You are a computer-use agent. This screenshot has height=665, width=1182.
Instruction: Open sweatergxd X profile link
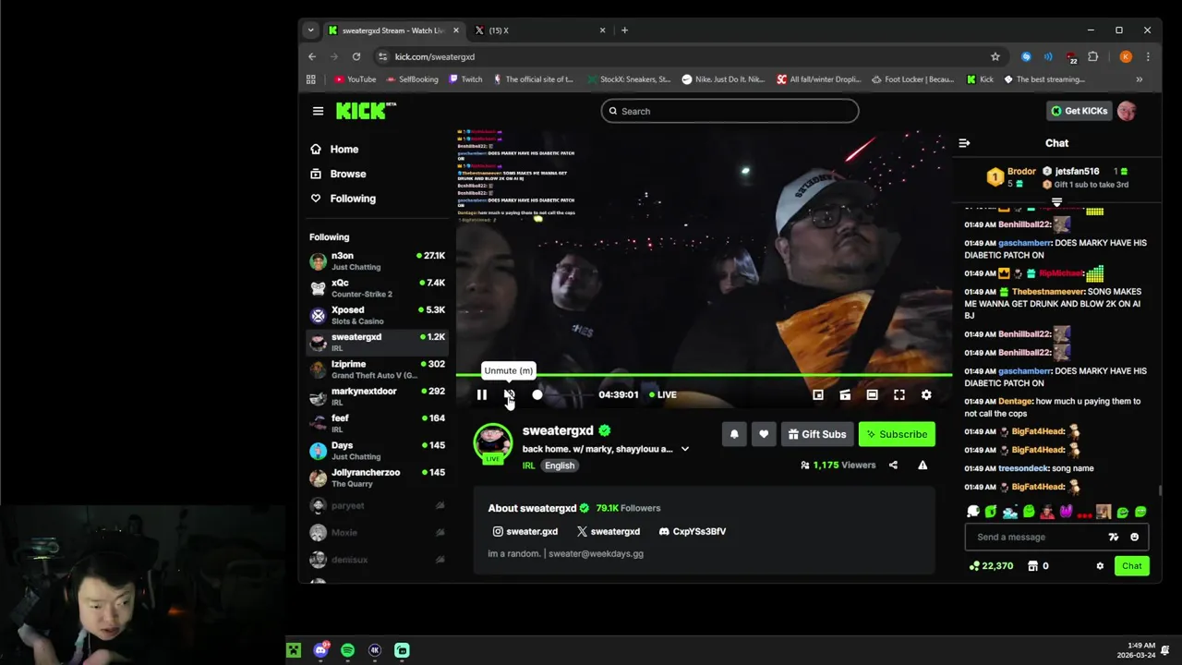coord(609,532)
